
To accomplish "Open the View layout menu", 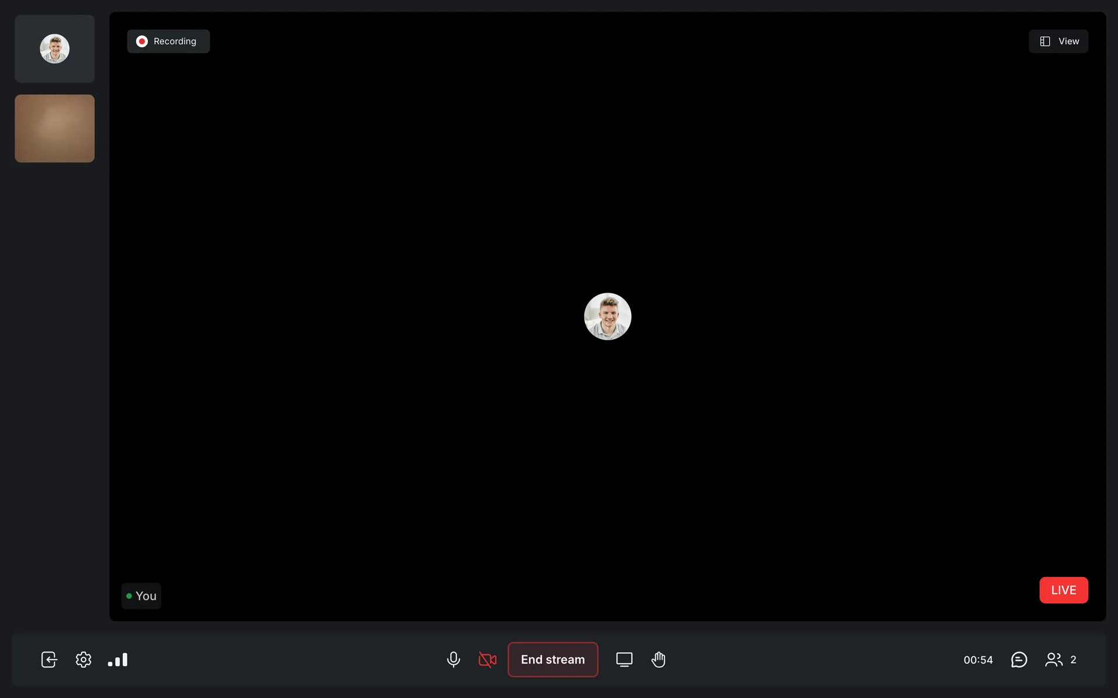I will [x=1058, y=41].
